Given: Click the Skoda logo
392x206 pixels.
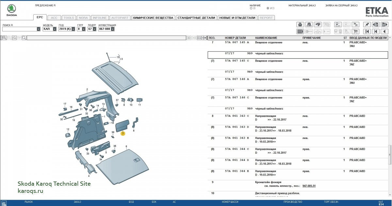Looking at the screenshot, I should coord(12,10).
